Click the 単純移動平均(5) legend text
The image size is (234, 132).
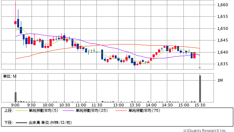pos(43,110)
